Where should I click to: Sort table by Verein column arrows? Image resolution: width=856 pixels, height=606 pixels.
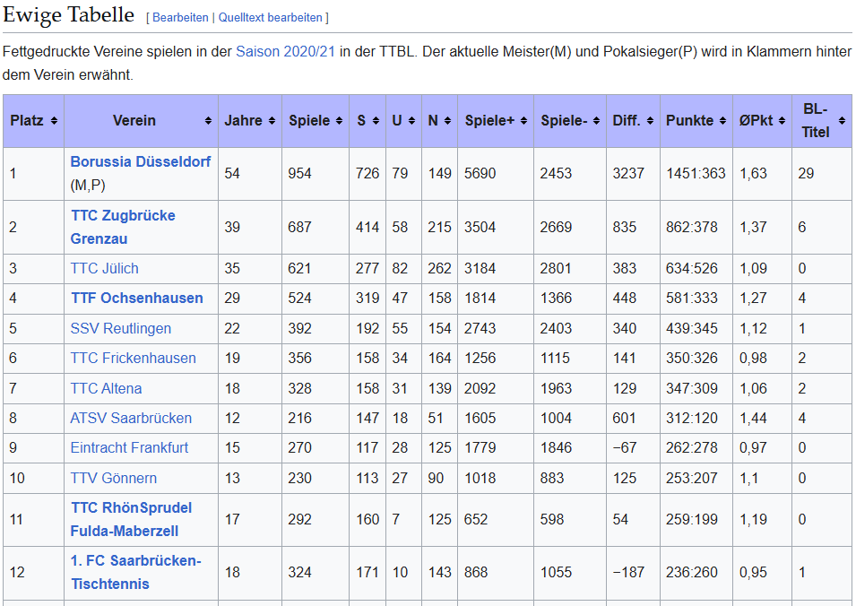tap(208, 121)
